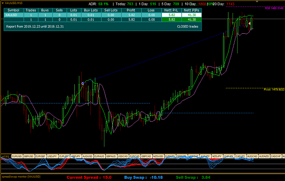Click the Buy Swap -10.18 readout
The width and height of the screenshot is (285, 181).
(x=143, y=177)
